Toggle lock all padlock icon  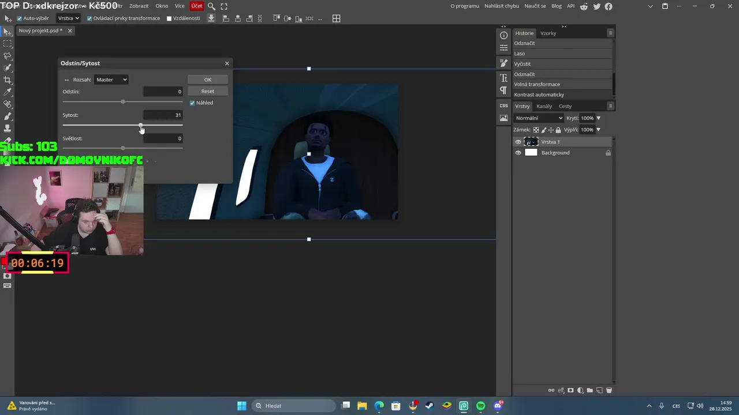click(558, 130)
